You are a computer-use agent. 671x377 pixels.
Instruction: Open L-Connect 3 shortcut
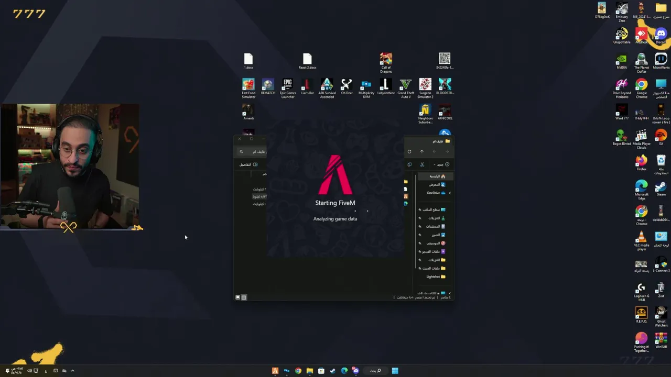point(661,264)
